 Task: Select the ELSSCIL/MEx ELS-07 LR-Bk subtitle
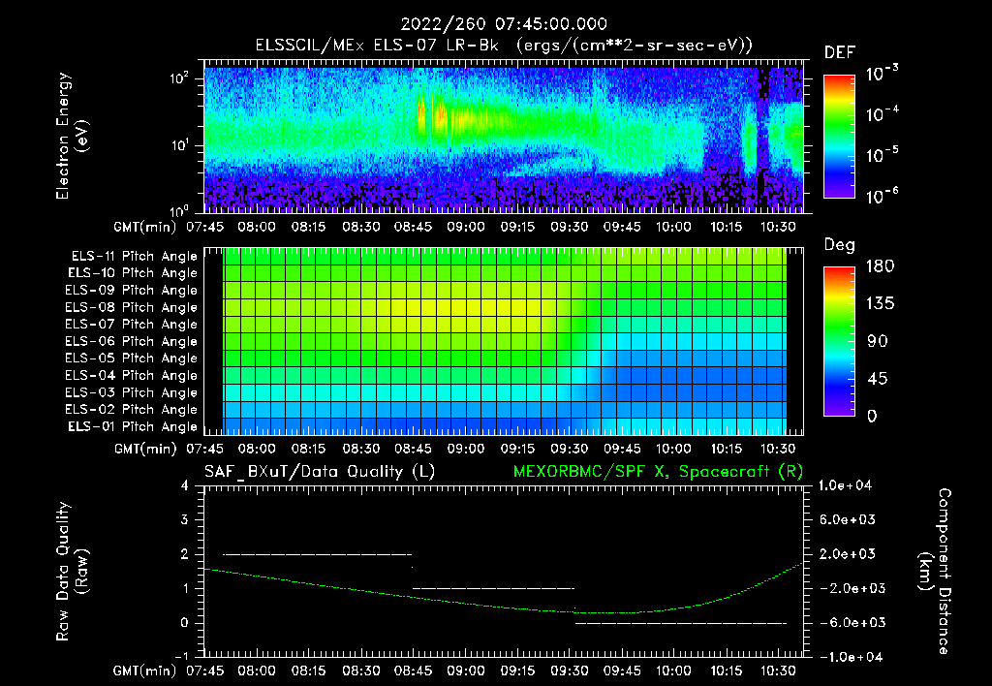pos(504,45)
